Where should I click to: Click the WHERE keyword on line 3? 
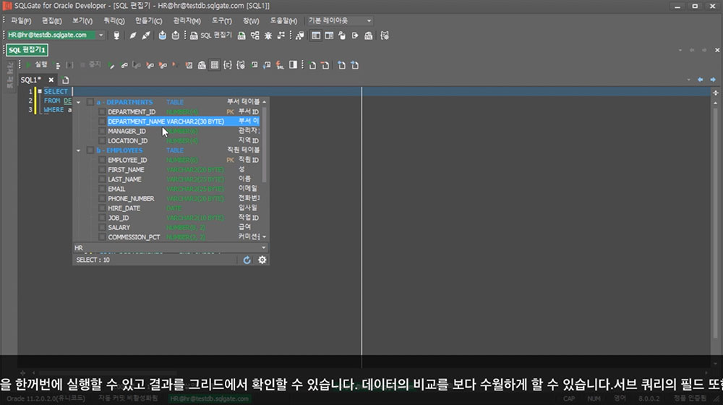tap(54, 110)
